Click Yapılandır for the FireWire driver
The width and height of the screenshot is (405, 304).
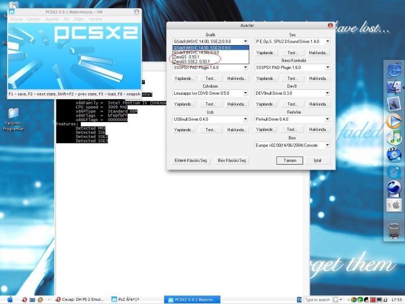click(x=266, y=130)
